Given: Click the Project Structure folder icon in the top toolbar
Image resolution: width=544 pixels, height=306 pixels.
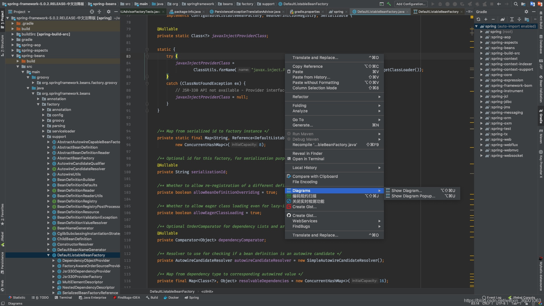Looking at the screenshot, I should [x=523, y=4].
